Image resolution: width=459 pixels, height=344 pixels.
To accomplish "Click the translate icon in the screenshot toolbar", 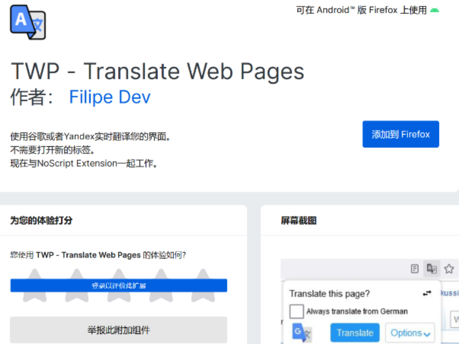I will coord(432,268).
